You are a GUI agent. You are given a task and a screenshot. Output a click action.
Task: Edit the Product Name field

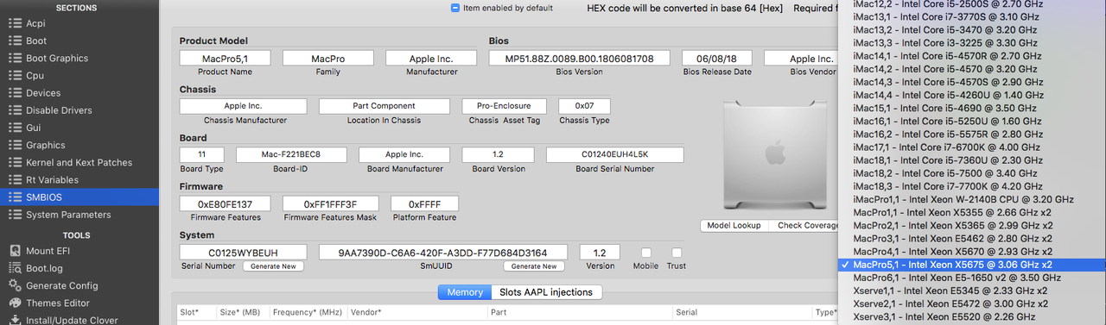point(225,59)
